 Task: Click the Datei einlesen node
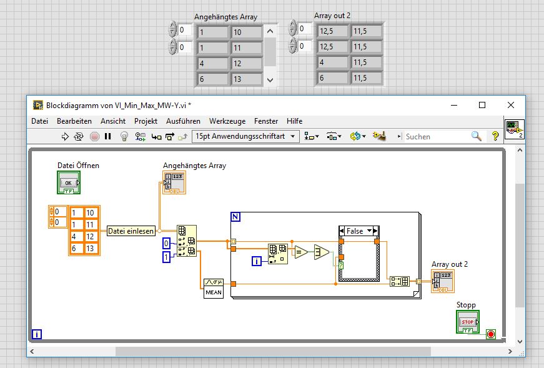click(x=131, y=231)
